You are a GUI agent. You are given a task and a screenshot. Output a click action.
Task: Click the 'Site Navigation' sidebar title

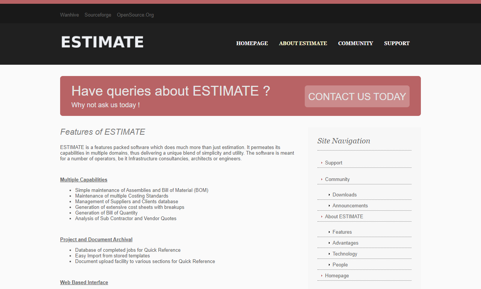(344, 141)
